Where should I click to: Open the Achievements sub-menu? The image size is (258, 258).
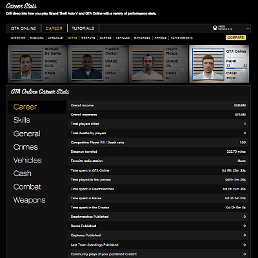[x=182, y=37]
